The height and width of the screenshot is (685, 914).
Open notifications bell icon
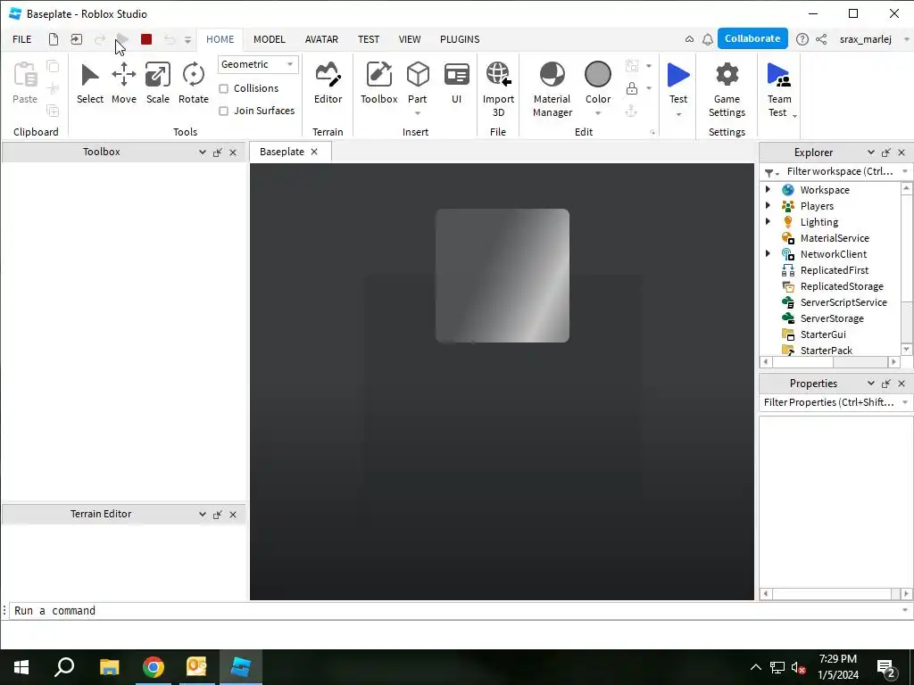pyautogui.click(x=708, y=39)
